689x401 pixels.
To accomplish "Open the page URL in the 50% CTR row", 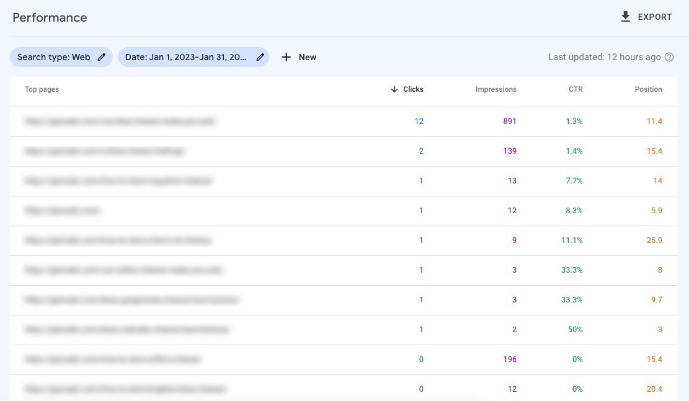I will click(x=127, y=329).
